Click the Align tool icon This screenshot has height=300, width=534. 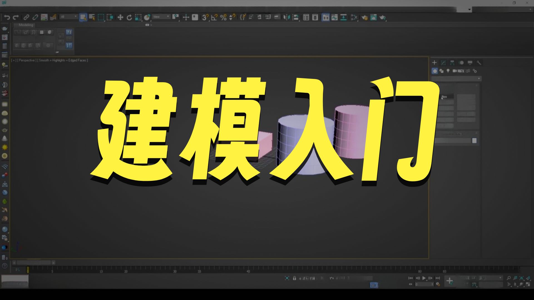(x=295, y=17)
